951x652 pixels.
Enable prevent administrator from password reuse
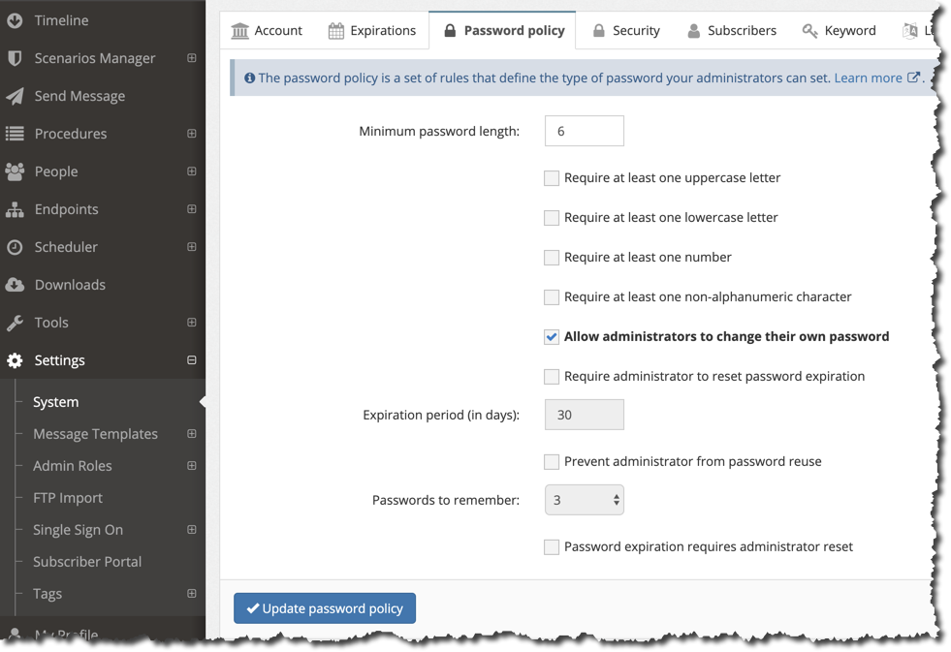(x=552, y=462)
